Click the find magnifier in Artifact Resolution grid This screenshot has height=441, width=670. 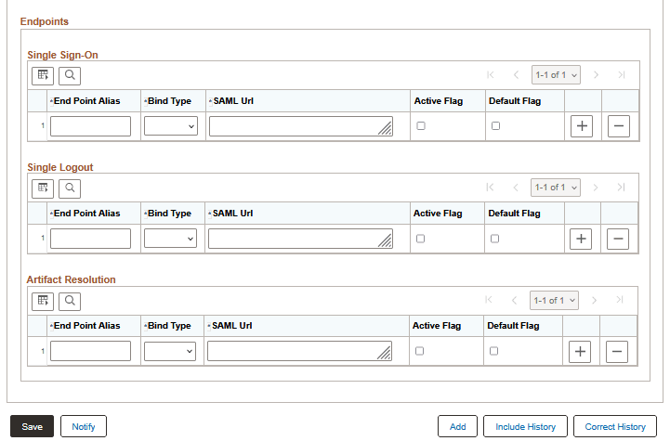click(x=70, y=301)
